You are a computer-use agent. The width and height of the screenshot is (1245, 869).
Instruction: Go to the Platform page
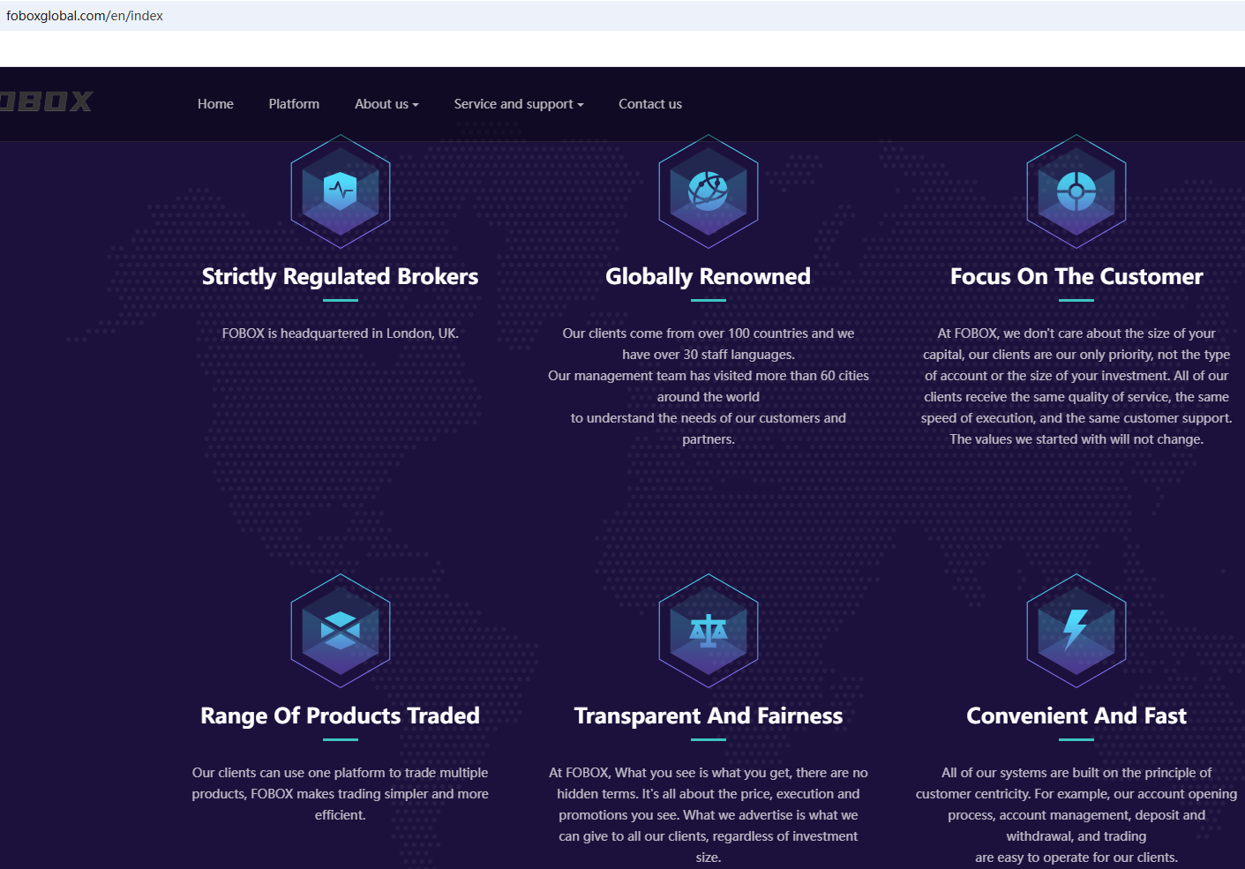[294, 104]
